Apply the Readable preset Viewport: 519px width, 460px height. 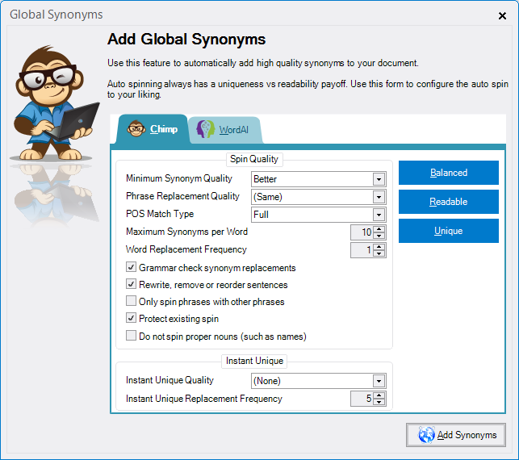(449, 202)
